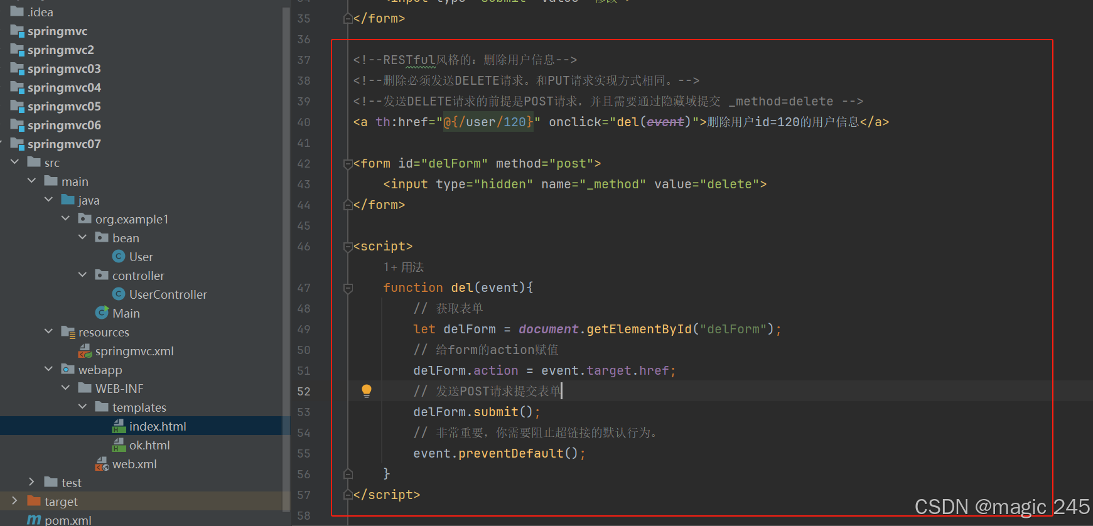Select the springmvc06 module folder icon
Image resolution: width=1093 pixels, height=526 pixels.
click(x=17, y=125)
